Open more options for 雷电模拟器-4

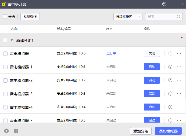pos(179,107)
